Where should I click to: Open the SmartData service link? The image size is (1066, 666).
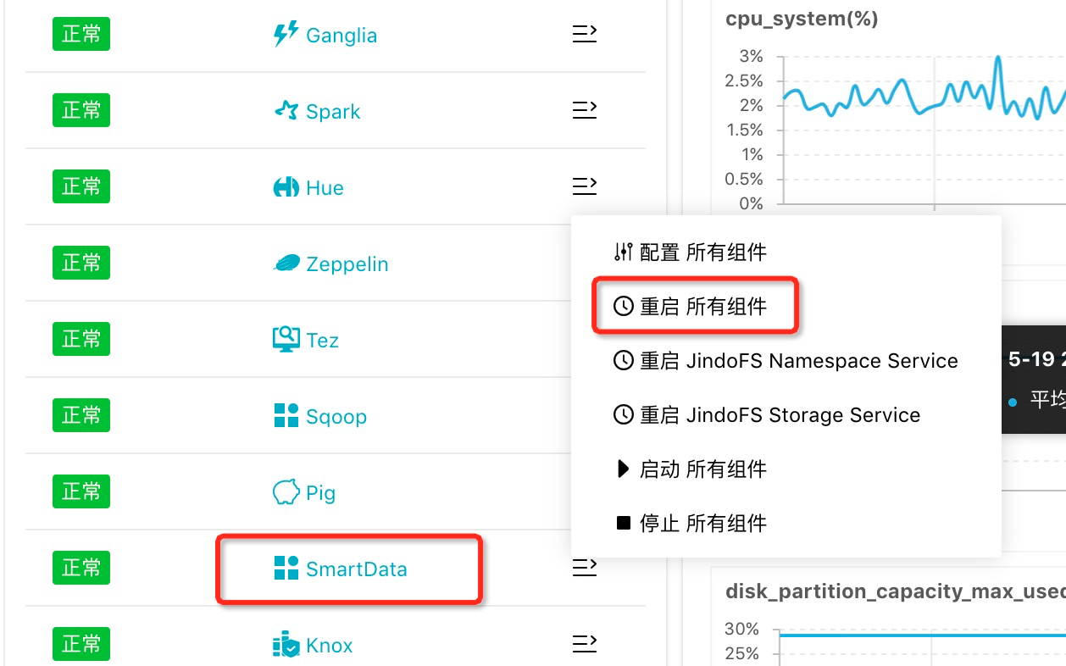pyautogui.click(x=356, y=569)
